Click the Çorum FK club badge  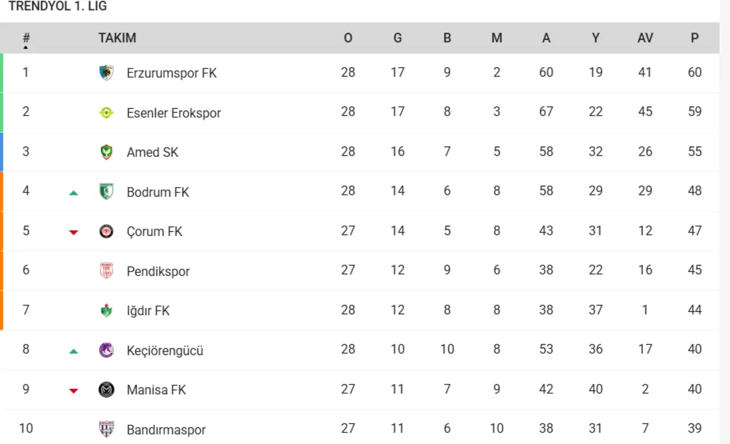(107, 231)
